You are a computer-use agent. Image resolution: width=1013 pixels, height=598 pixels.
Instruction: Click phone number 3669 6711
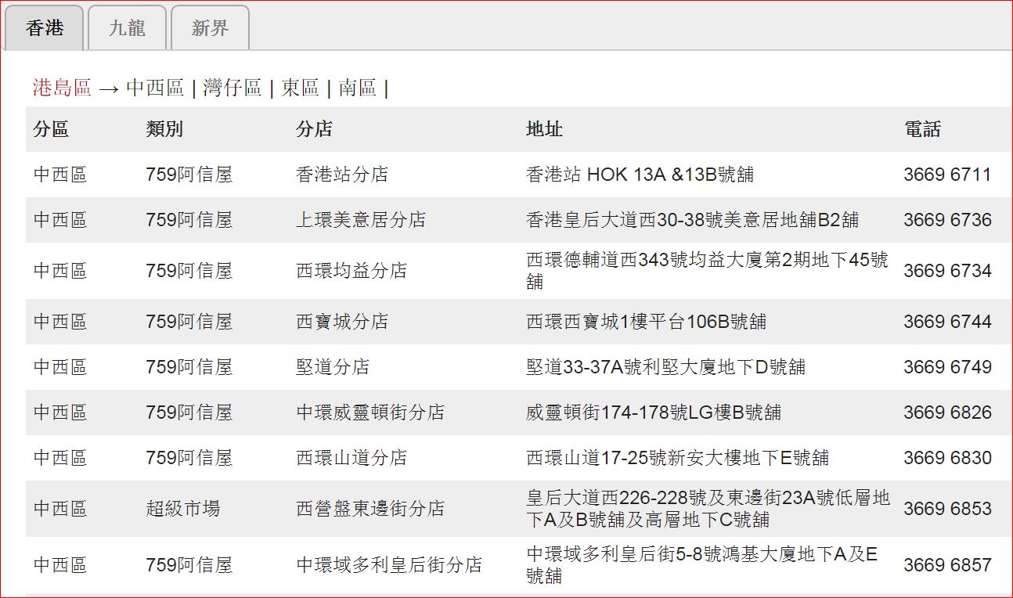(x=947, y=175)
